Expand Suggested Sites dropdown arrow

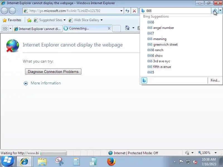(x=65, y=20)
